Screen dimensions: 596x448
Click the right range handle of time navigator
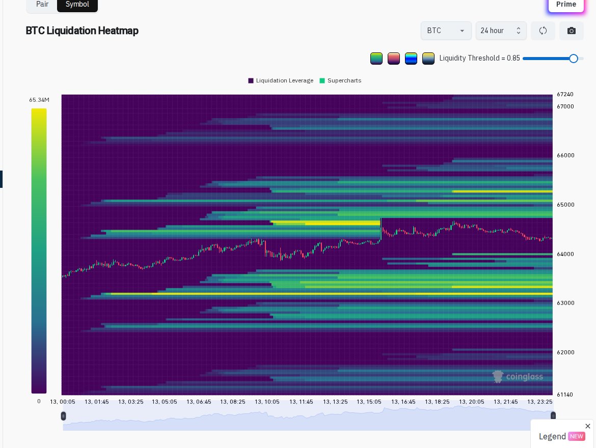553,416
